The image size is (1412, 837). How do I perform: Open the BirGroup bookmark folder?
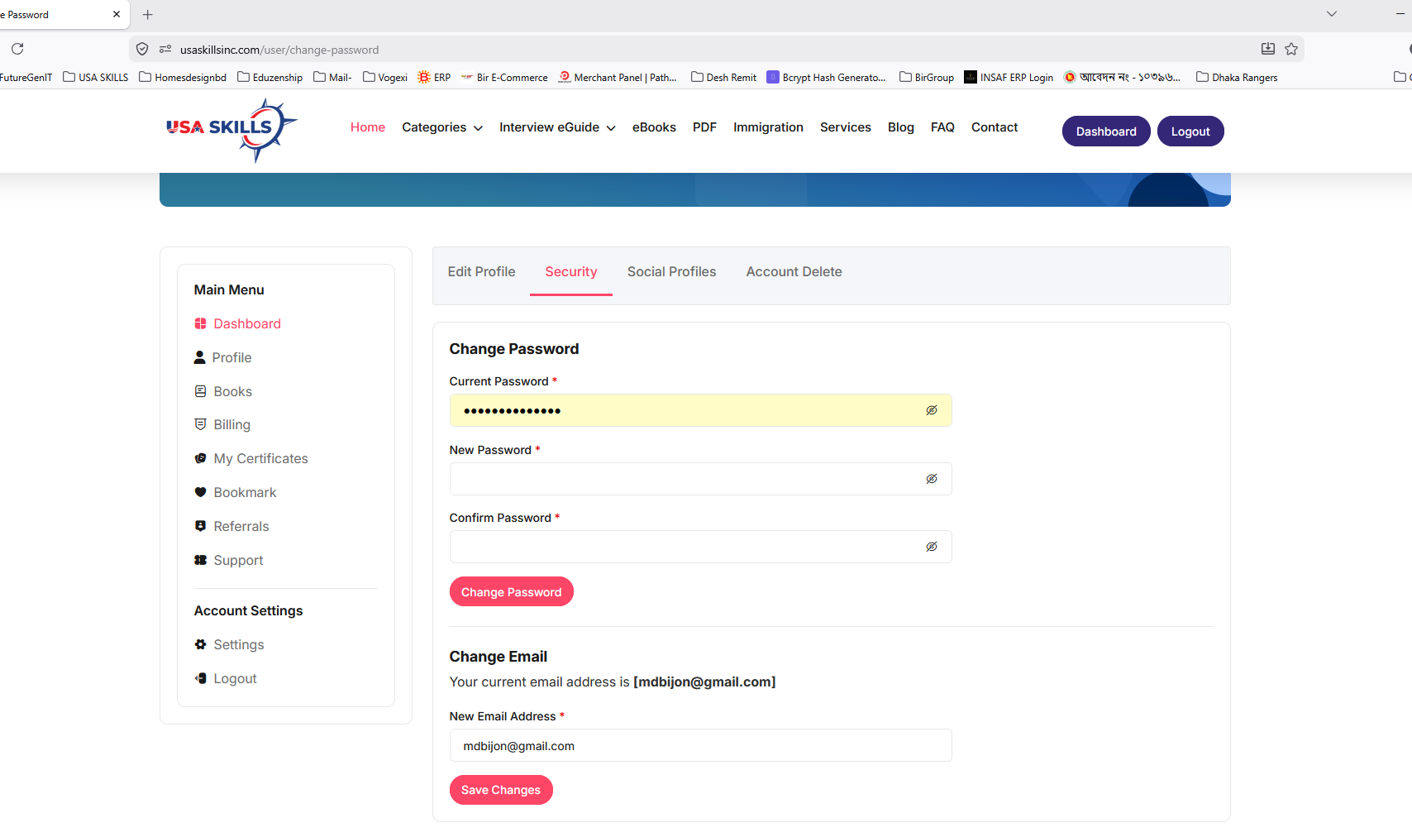tap(927, 77)
